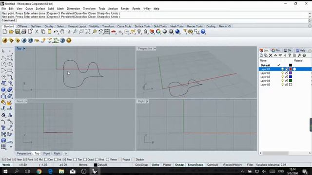Click the V-Ray M material icon
Screen dimensions: 312x175
tap(5, 40)
